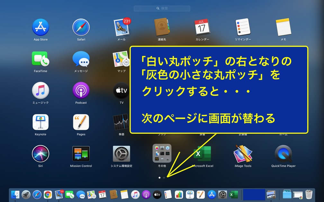Launch FaceTime from the Launchpad grid
The width and height of the screenshot is (324, 202).
click(x=40, y=59)
